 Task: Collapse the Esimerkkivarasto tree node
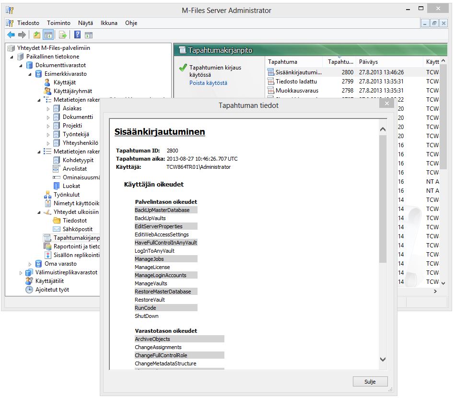click(x=30, y=74)
